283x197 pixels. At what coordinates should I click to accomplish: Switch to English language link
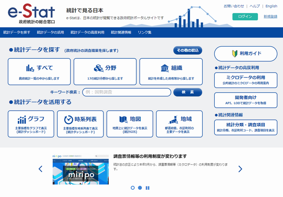[271, 6]
